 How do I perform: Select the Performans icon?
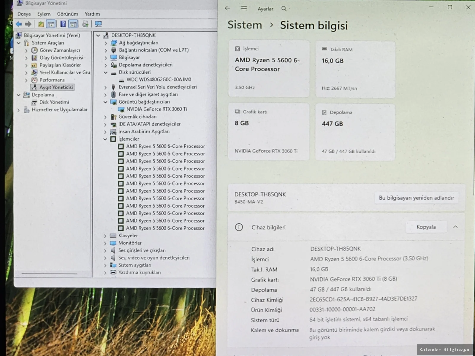pyautogui.click(x=34, y=80)
